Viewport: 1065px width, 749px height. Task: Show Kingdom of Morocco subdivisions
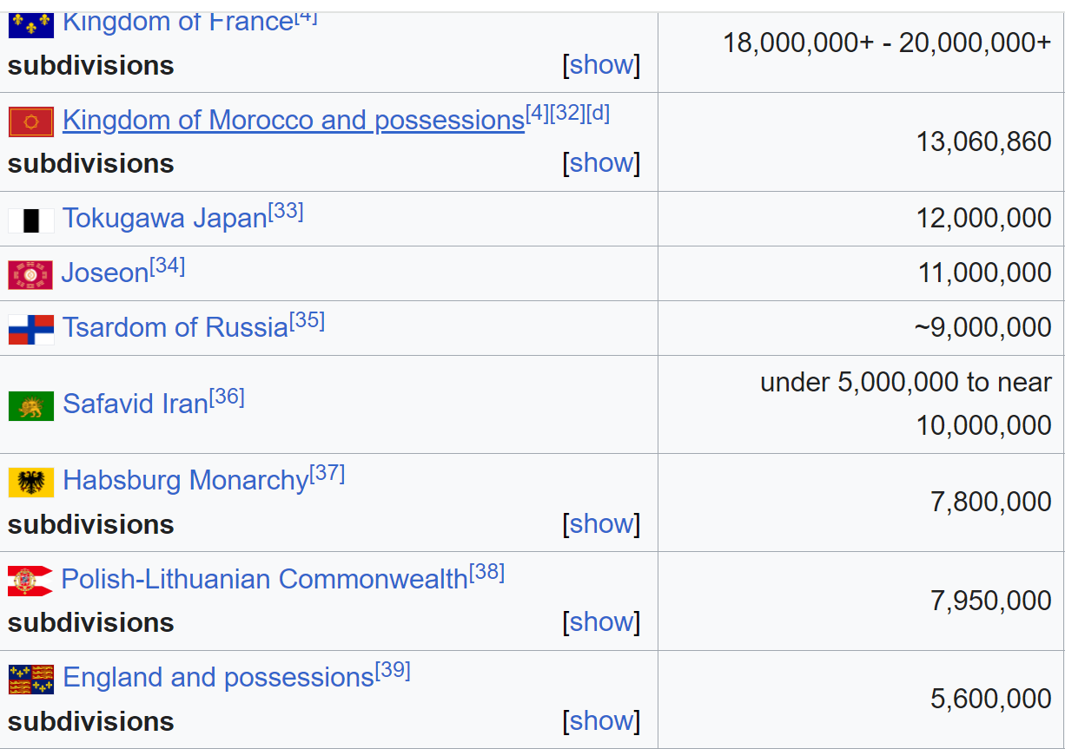point(601,162)
